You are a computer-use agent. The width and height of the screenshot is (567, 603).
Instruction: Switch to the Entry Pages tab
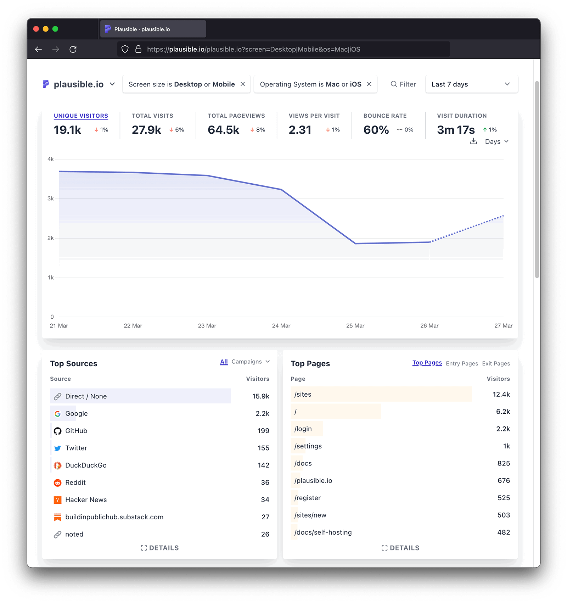point(462,363)
